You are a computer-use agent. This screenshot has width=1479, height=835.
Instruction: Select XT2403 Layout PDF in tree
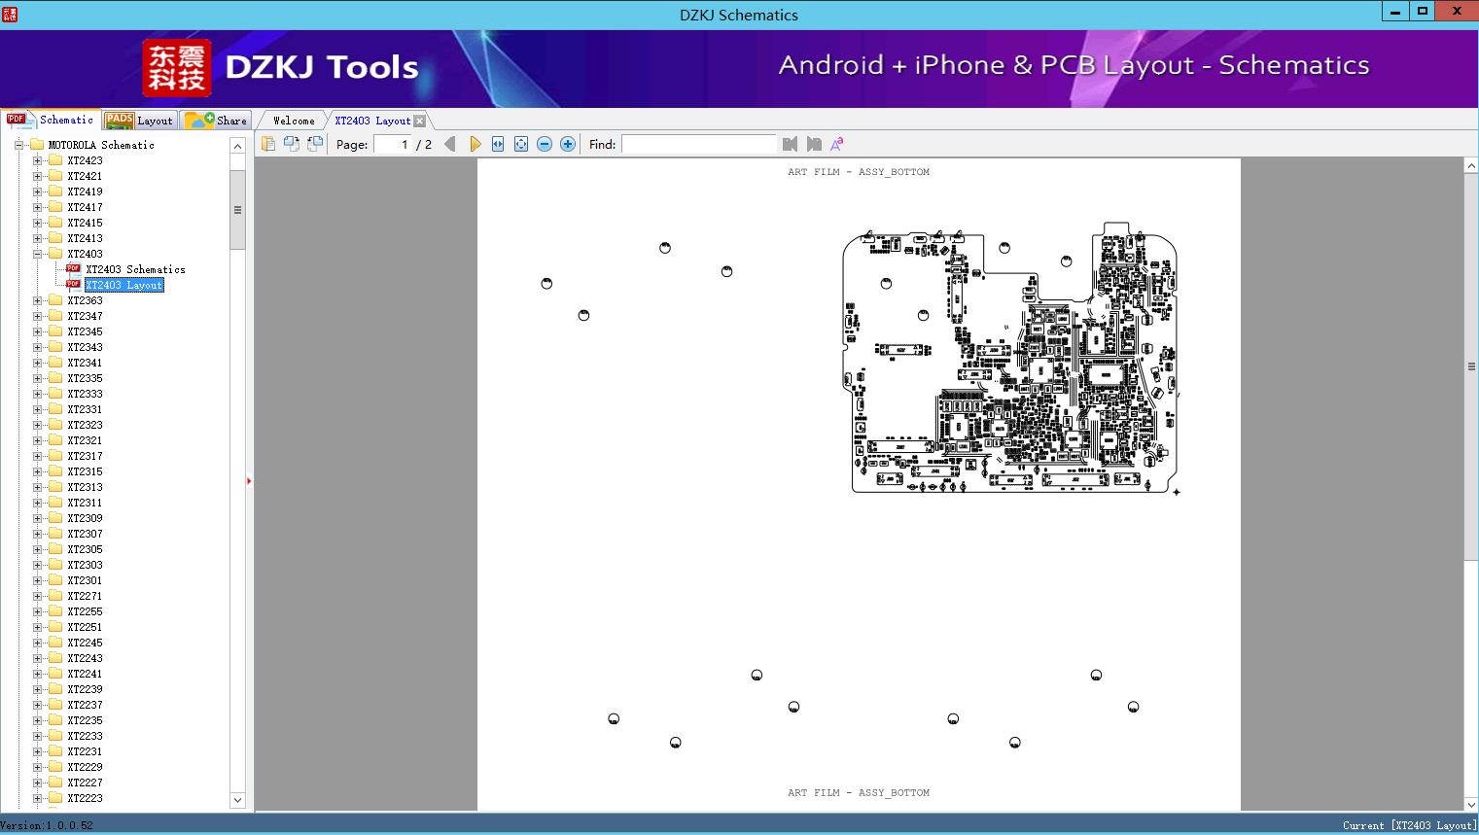click(x=123, y=285)
